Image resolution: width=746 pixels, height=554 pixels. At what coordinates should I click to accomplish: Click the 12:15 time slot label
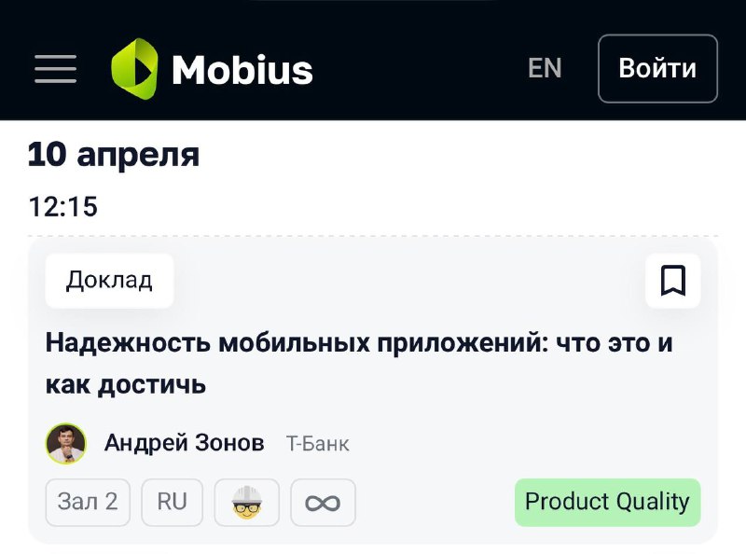pyautogui.click(x=62, y=206)
